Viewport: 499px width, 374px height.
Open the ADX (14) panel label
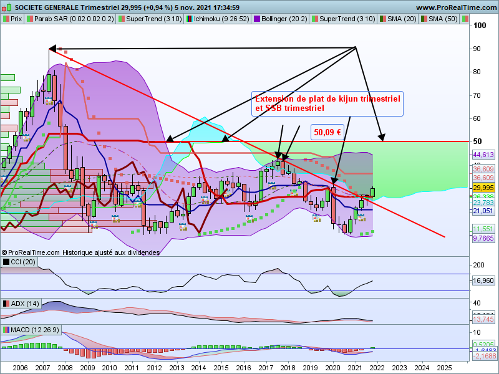pos(21,304)
